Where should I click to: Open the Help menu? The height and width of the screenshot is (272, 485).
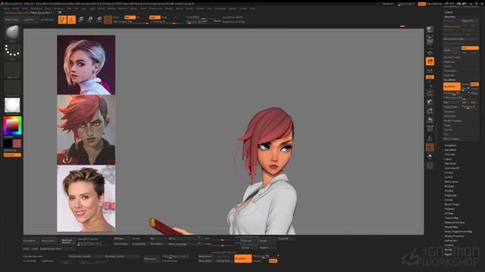(x=252, y=8)
